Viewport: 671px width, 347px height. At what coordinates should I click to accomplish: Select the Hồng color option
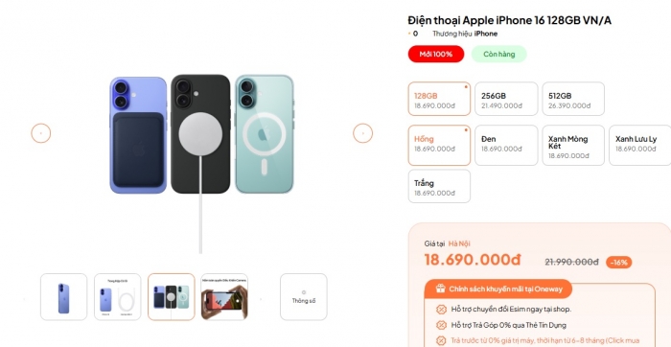click(439, 146)
